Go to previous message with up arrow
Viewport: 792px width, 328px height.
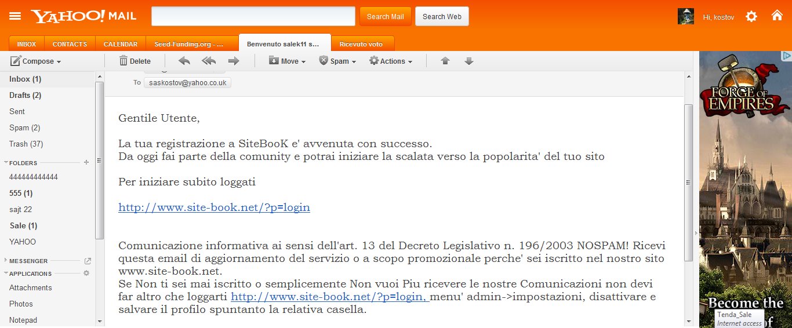[x=445, y=61]
